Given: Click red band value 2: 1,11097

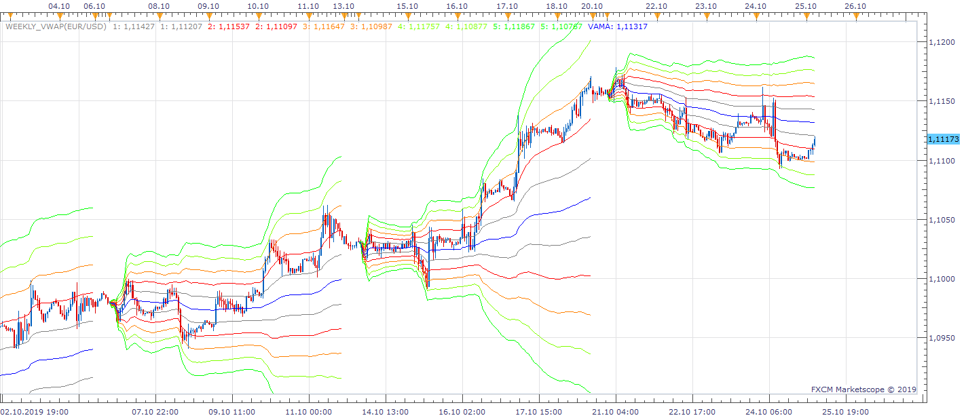Looking at the screenshot, I should 277,26.
